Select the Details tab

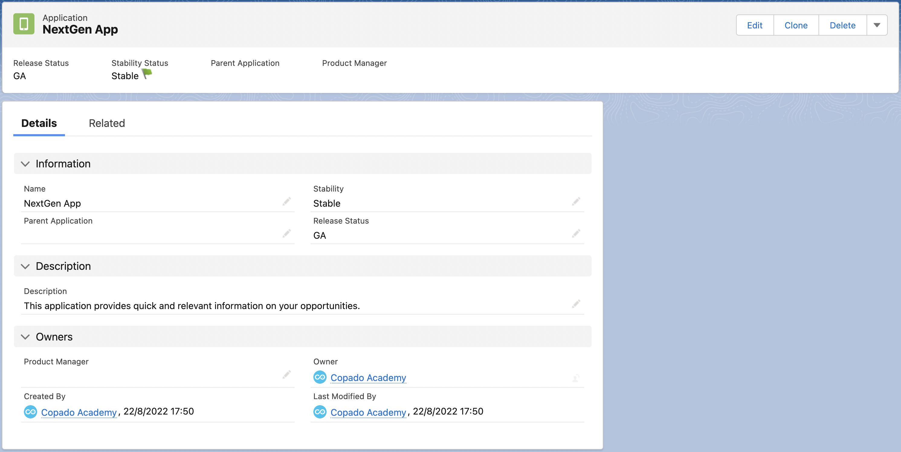39,123
